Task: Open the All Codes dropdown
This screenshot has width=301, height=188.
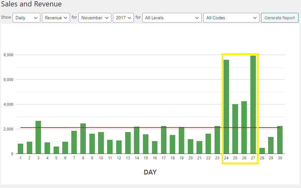Action: 231,18
